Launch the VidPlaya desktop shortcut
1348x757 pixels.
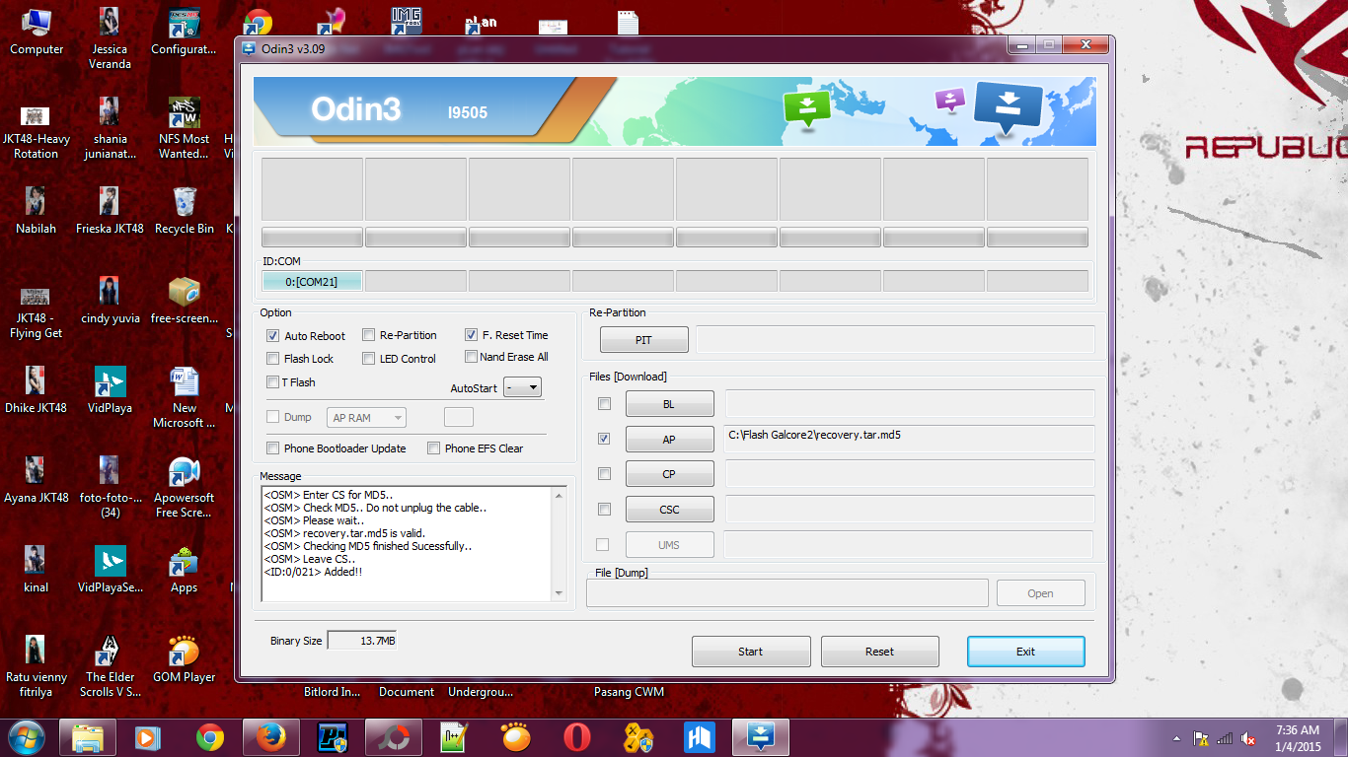tap(110, 390)
